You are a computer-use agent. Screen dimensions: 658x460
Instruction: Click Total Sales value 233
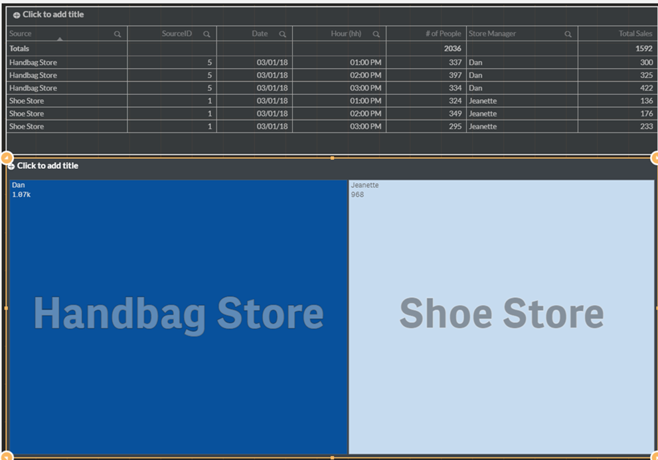click(646, 127)
